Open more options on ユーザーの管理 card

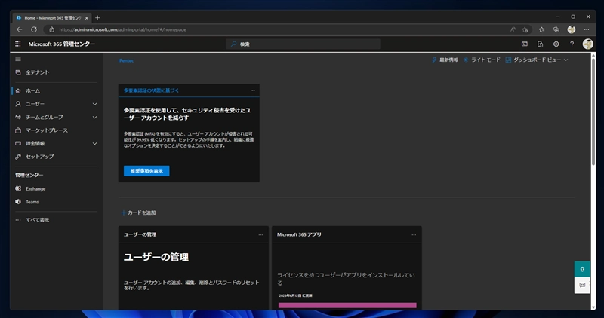(x=260, y=234)
